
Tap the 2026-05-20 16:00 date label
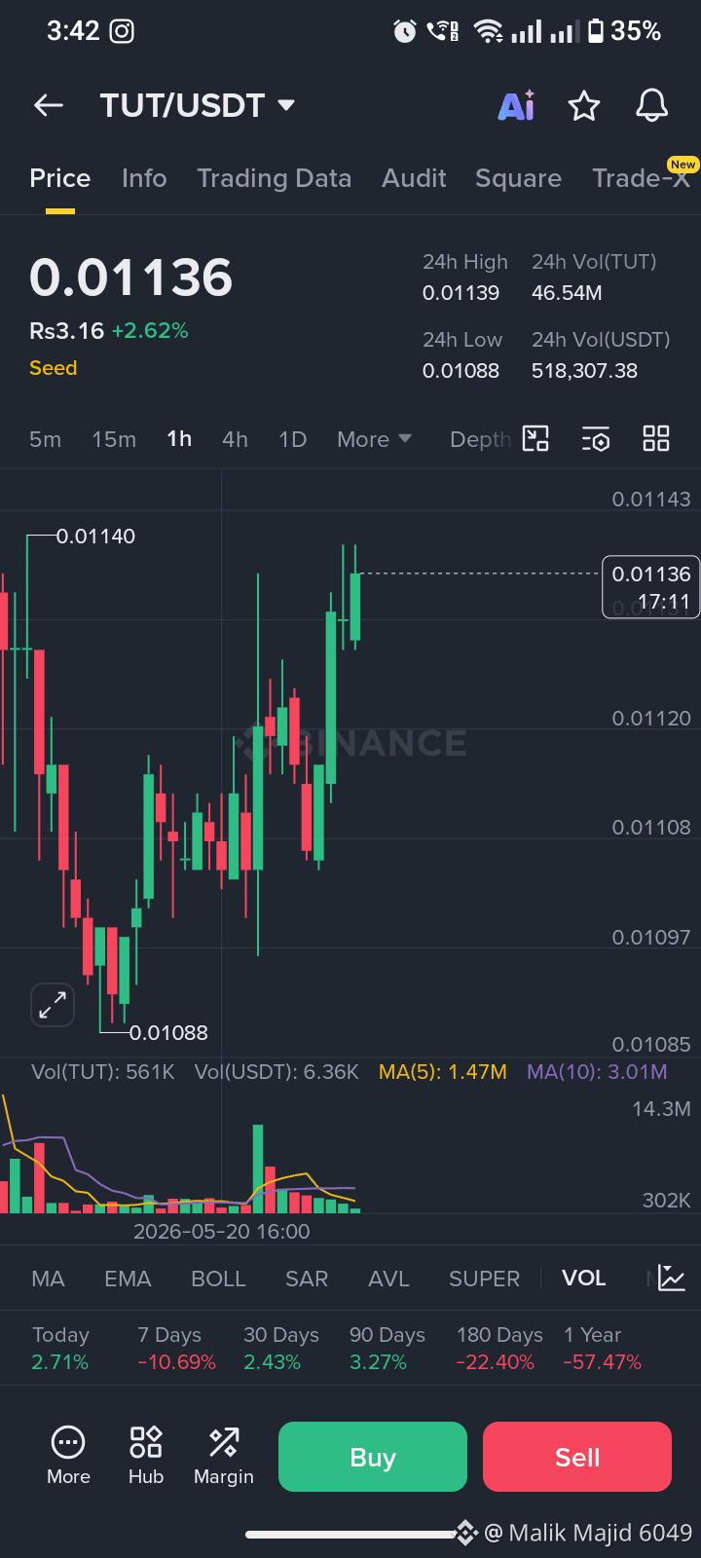222,1232
